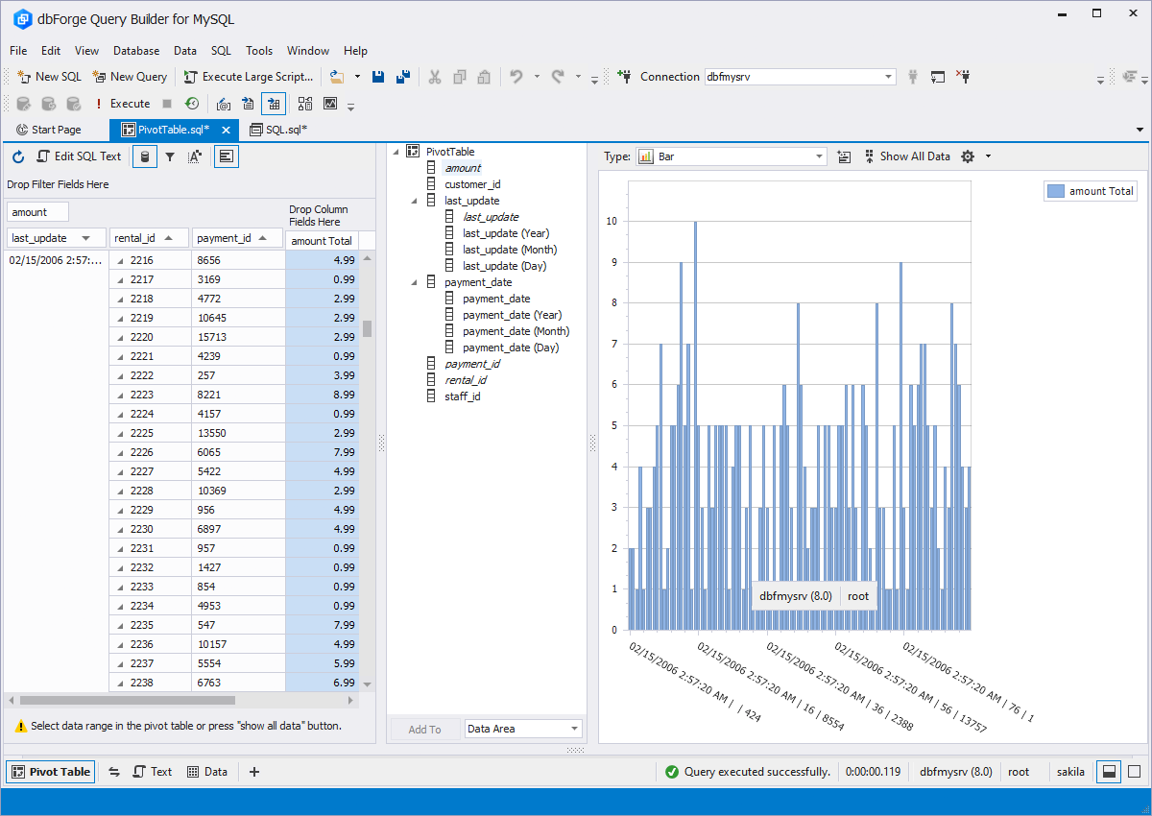Click amount Total legend color swatch

tap(1056, 191)
